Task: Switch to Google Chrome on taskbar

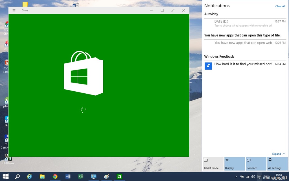Action: coord(55,176)
